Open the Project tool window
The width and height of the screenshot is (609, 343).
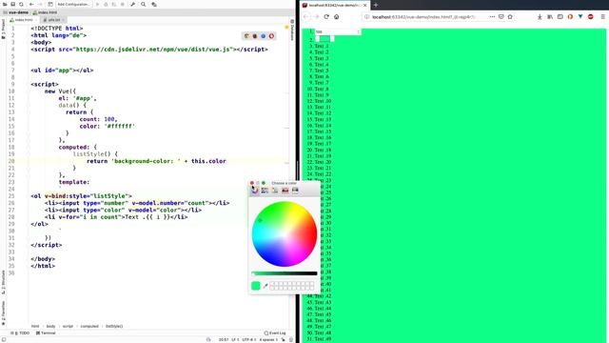coord(3,30)
